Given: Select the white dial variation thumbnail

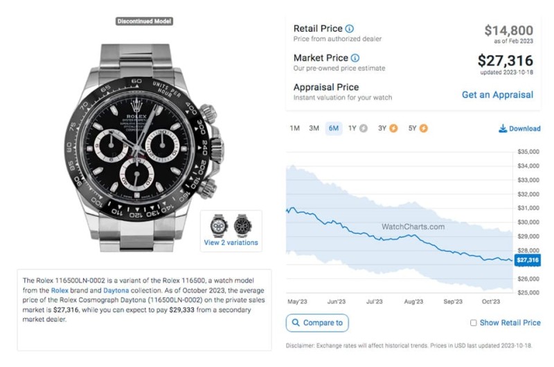Looking at the screenshot, I should [x=219, y=225].
